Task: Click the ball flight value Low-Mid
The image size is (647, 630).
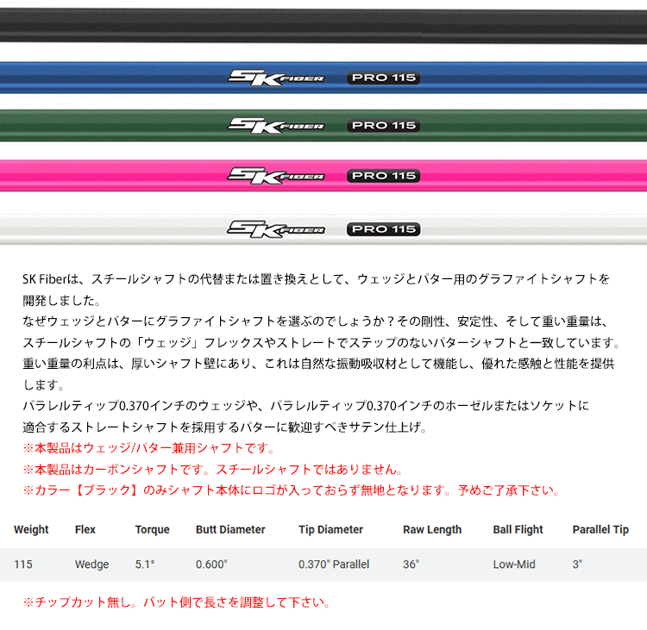Action: pos(514,564)
